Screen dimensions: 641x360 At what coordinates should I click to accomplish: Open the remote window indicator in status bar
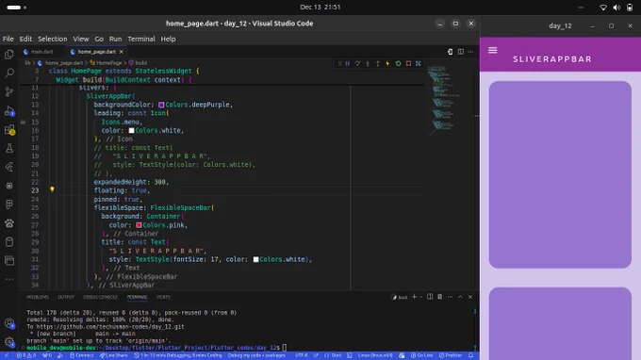point(7,355)
